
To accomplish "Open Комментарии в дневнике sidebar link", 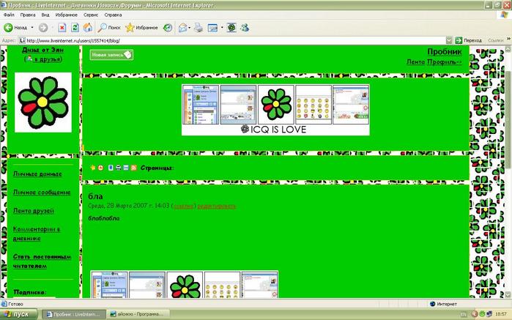I will [x=37, y=234].
